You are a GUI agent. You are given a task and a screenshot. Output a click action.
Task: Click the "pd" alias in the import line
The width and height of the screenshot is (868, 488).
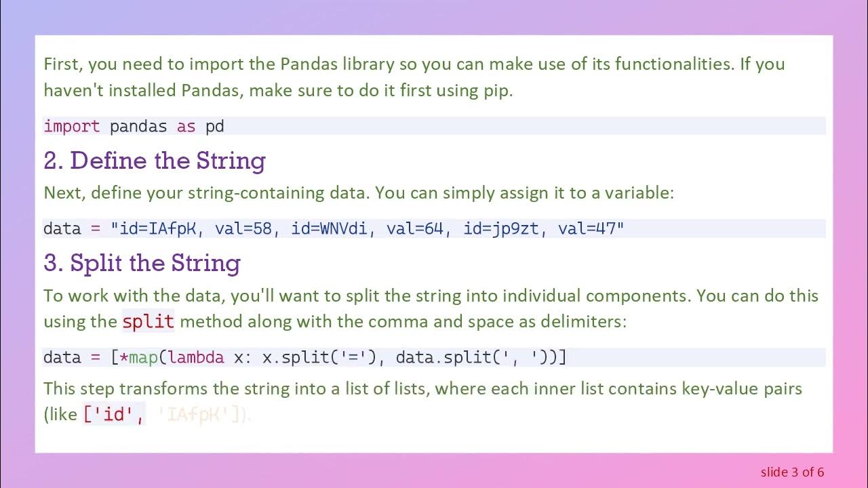(215, 126)
